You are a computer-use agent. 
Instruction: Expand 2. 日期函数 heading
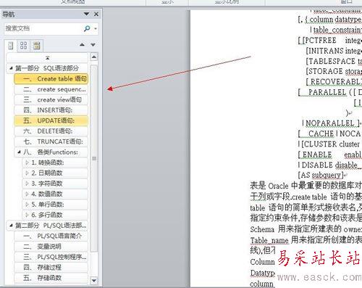27,173
